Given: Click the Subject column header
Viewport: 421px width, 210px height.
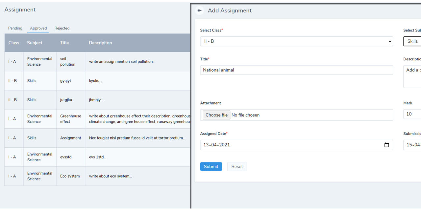Looking at the screenshot, I should (35, 43).
